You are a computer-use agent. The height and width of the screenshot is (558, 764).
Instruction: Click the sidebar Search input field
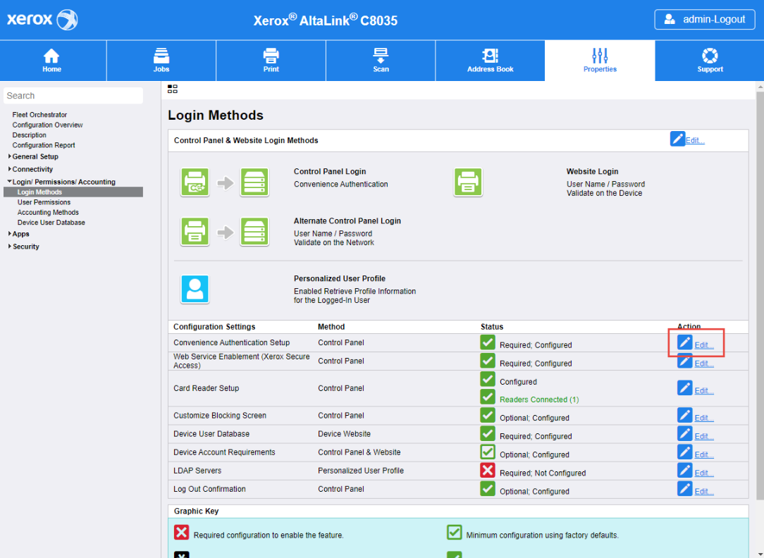pos(73,96)
